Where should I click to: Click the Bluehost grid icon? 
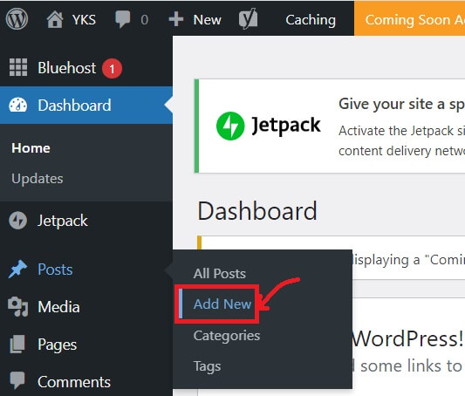(18, 67)
